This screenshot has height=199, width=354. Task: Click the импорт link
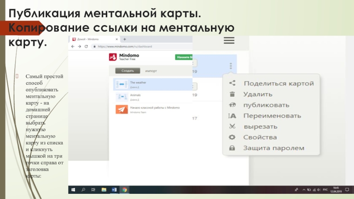tap(152, 71)
